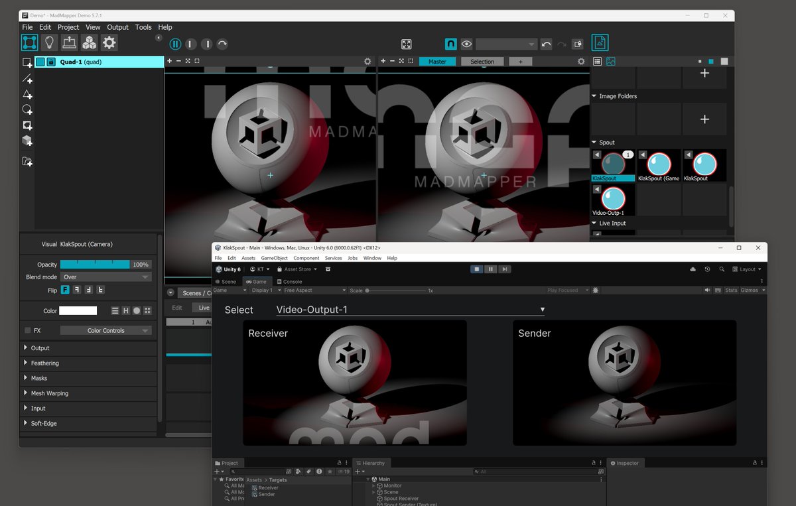Open the Video-Output-1 source dropdown in Unity
Screen dimensions: 796x506
tap(411, 310)
